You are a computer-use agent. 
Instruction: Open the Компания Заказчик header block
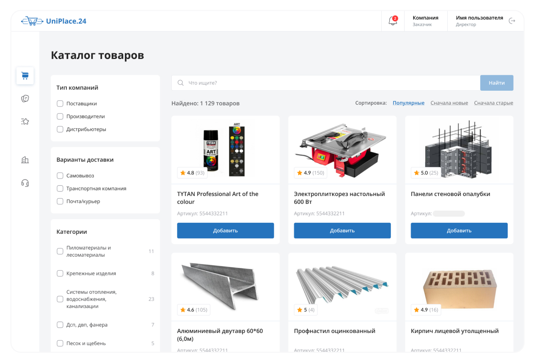click(x=425, y=21)
